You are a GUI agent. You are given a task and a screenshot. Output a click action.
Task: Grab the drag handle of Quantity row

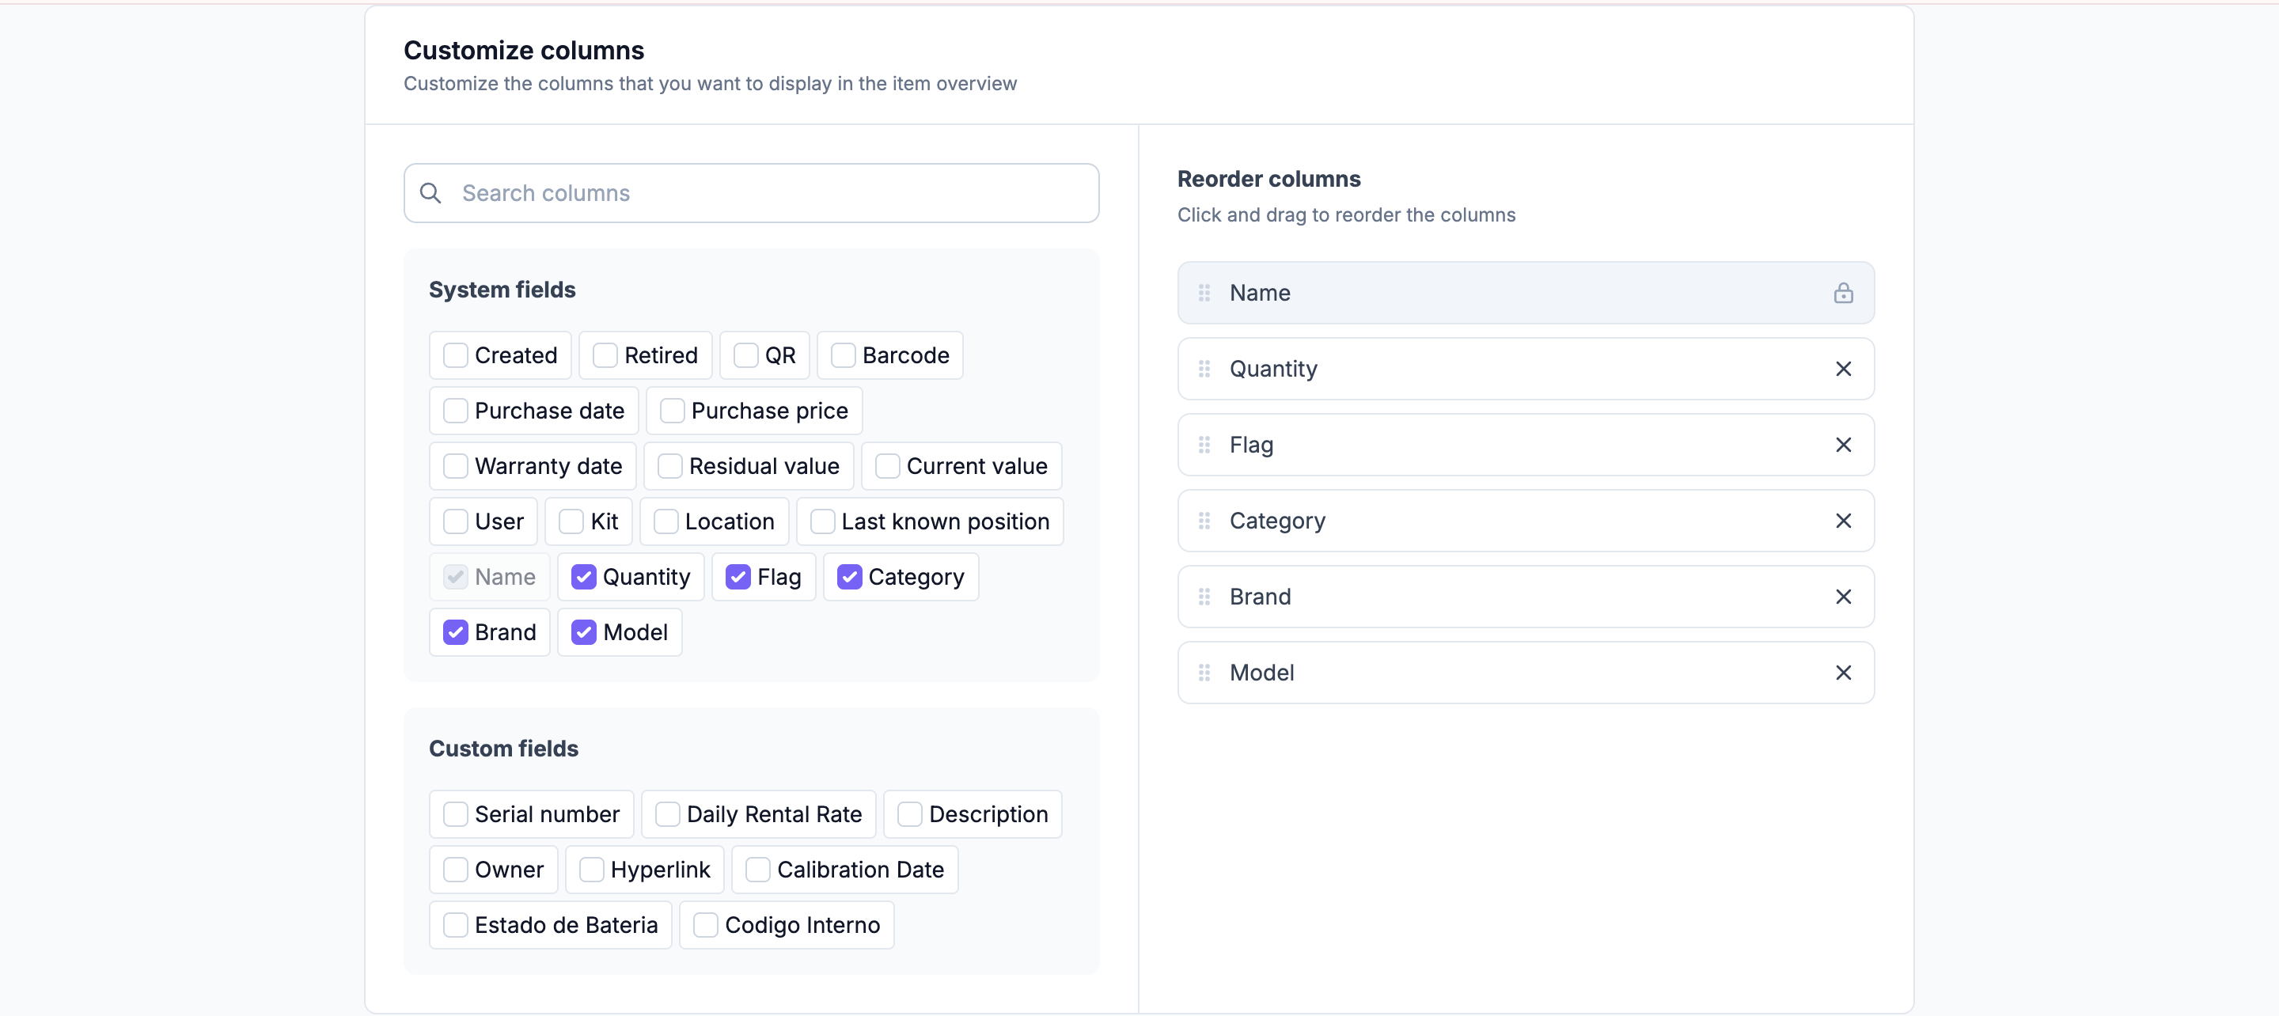[1204, 369]
